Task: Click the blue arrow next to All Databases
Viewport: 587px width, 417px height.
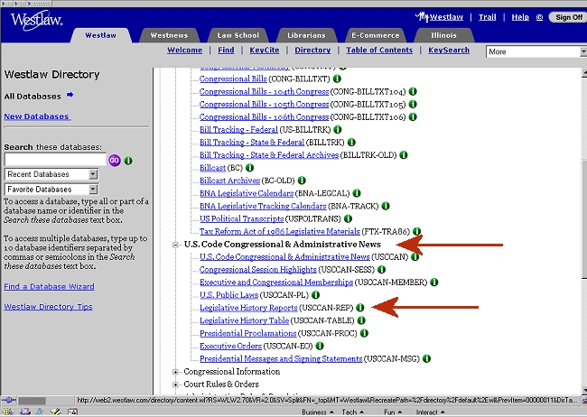Action: coord(70,95)
